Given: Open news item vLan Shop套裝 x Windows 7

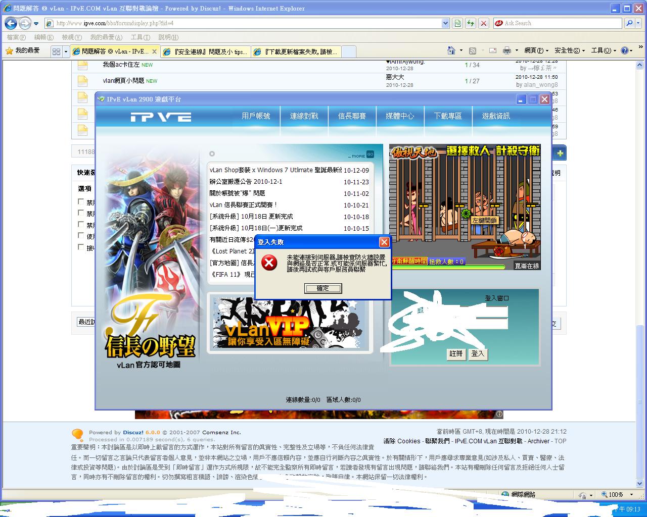Looking at the screenshot, I should 275,170.
